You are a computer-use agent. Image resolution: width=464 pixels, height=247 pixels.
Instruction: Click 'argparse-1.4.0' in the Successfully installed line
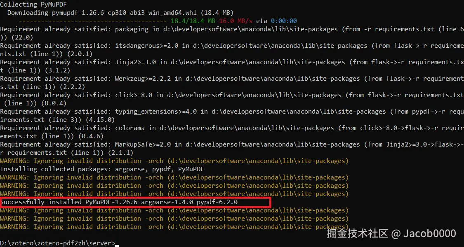click(167, 203)
